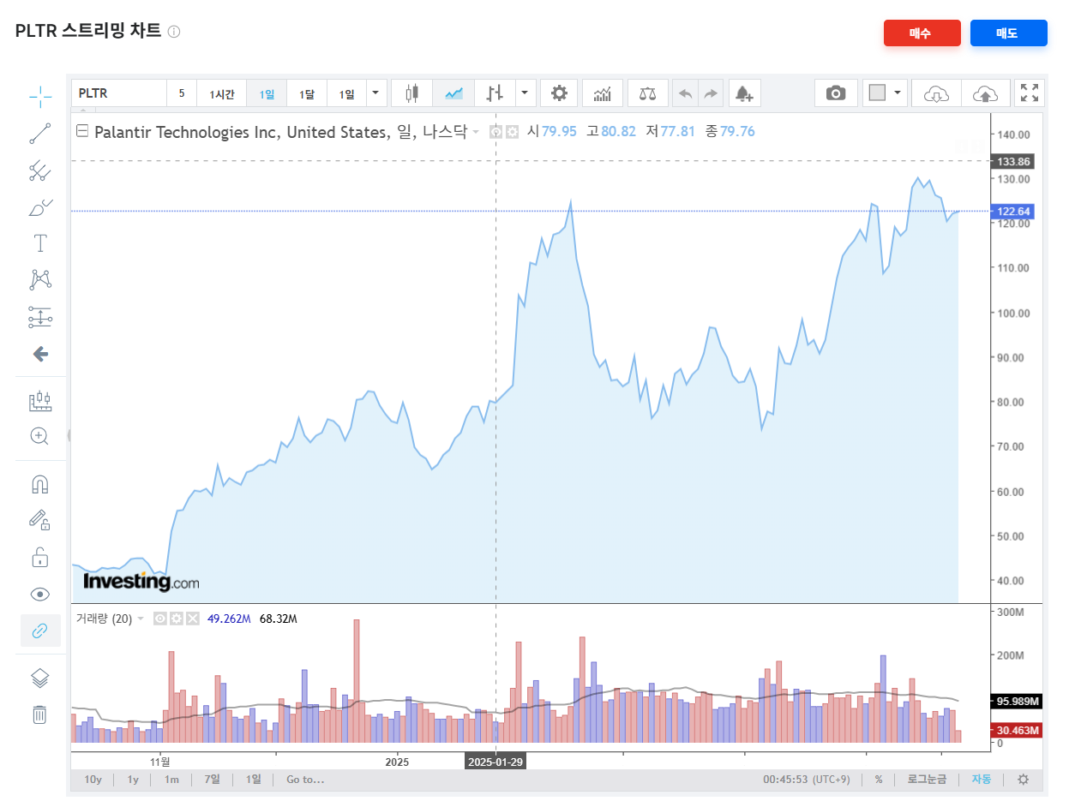The height and width of the screenshot is (807, 1075).
Task: Click the red 매수 buy button
Action: [x=922, y=33]
